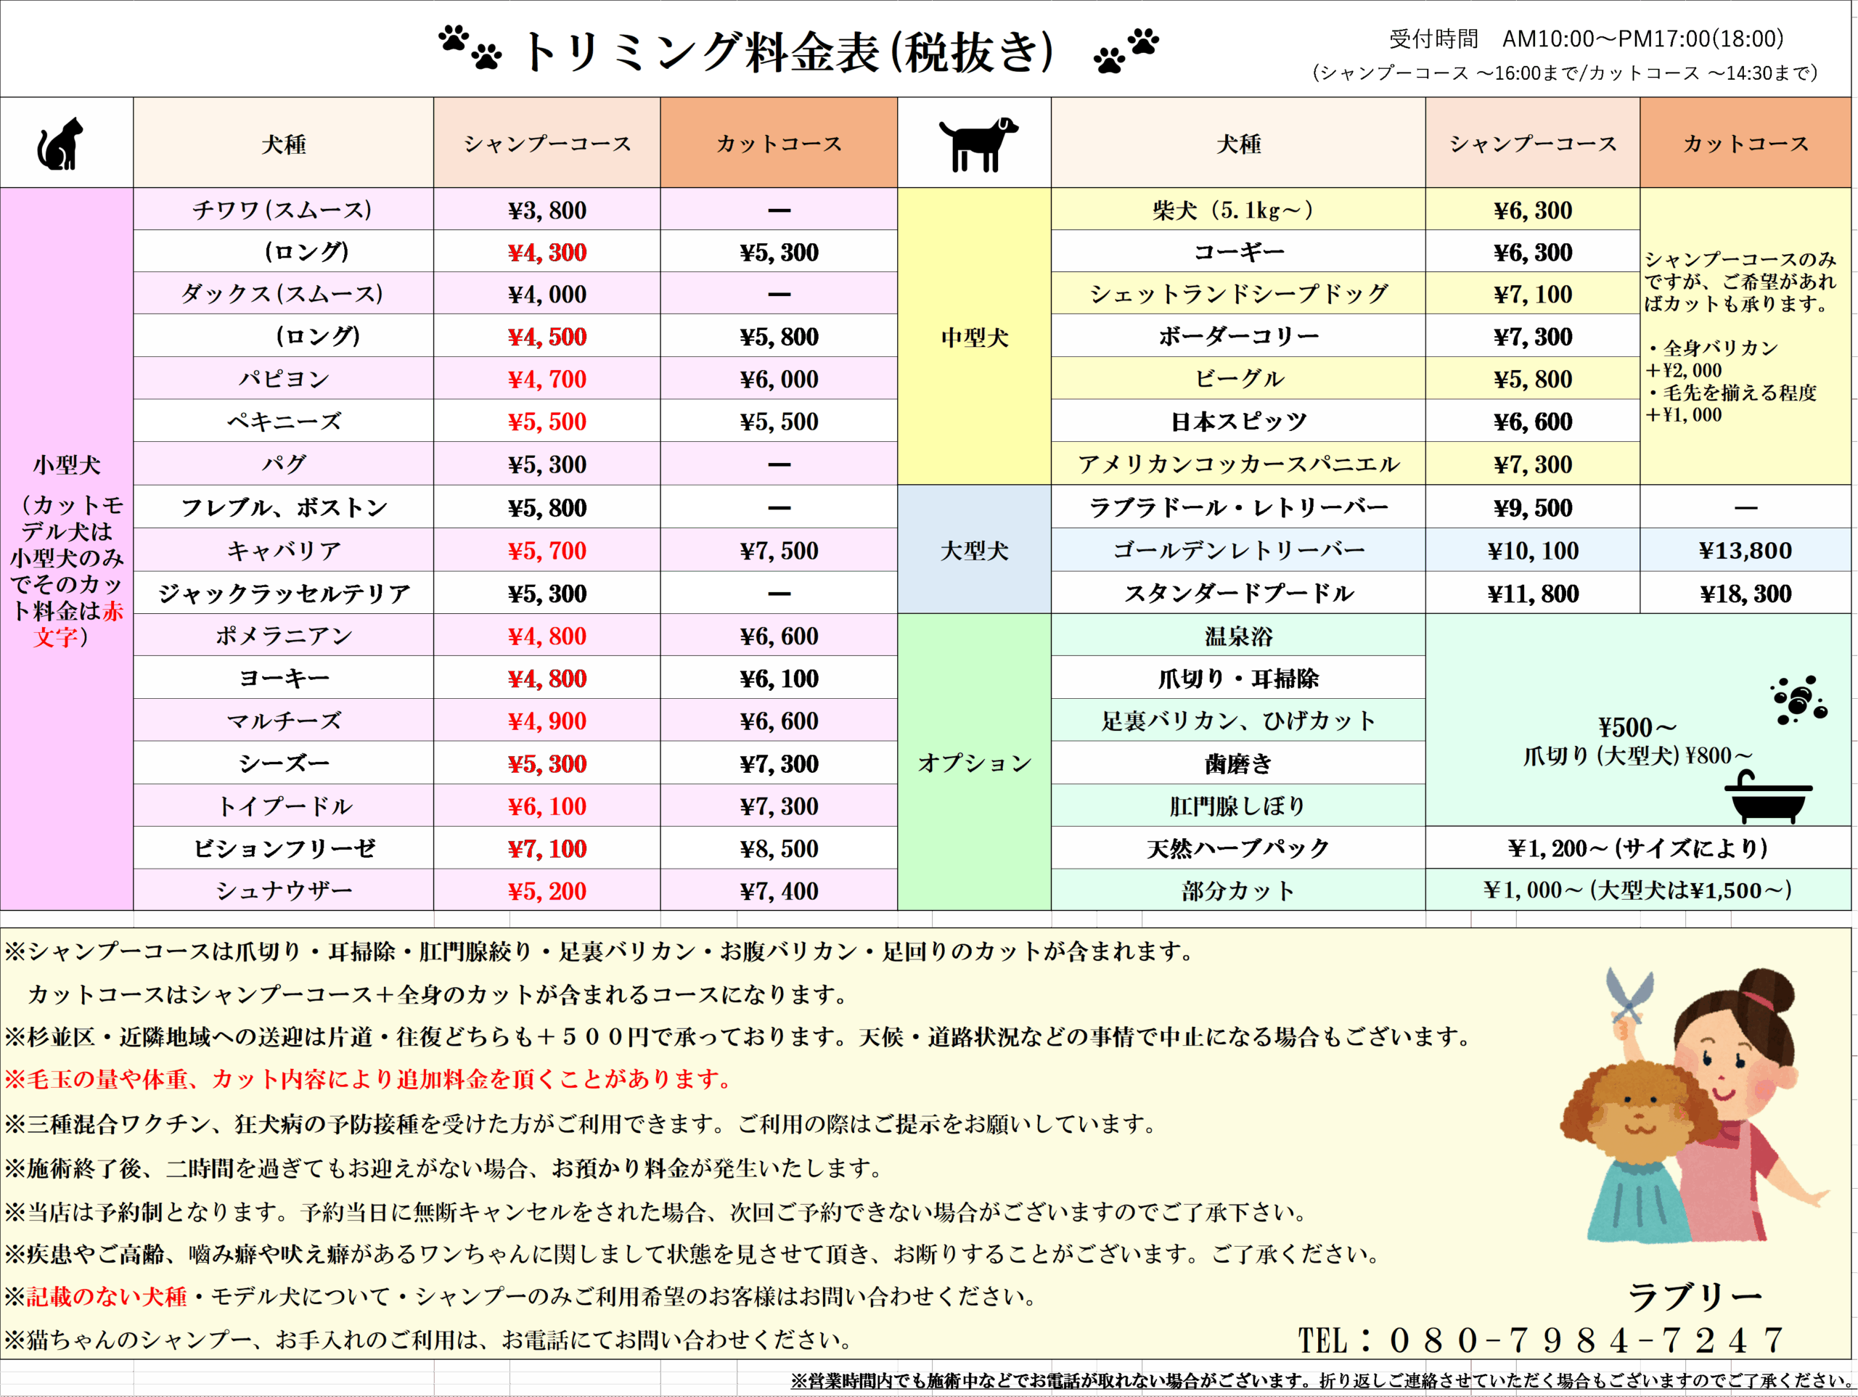The image size is (1858, 1397).
Task: Click マルチーズ red price ¥4,900
Action: (x=547, y=721)
